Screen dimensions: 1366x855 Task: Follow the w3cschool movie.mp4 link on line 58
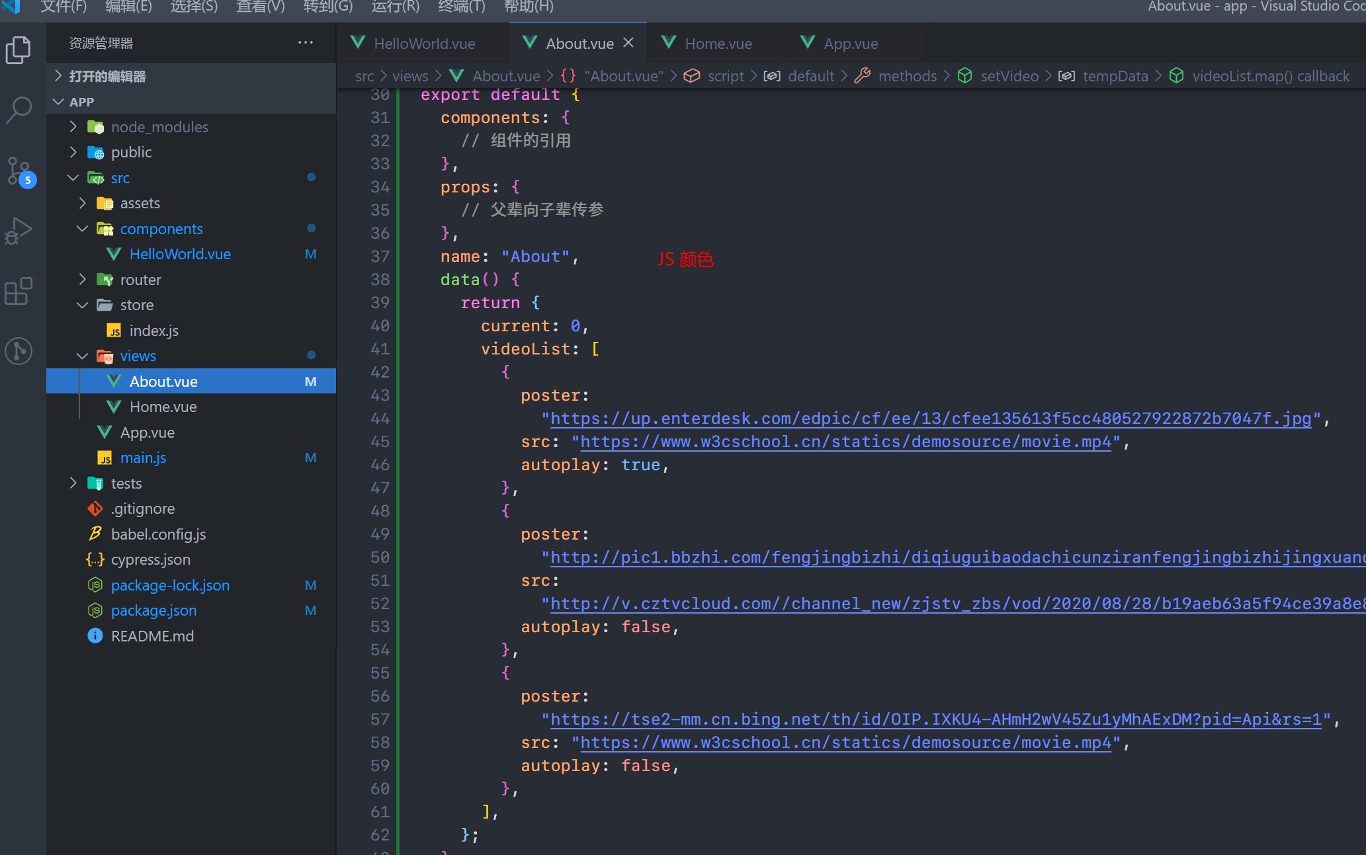coord(846,743)
